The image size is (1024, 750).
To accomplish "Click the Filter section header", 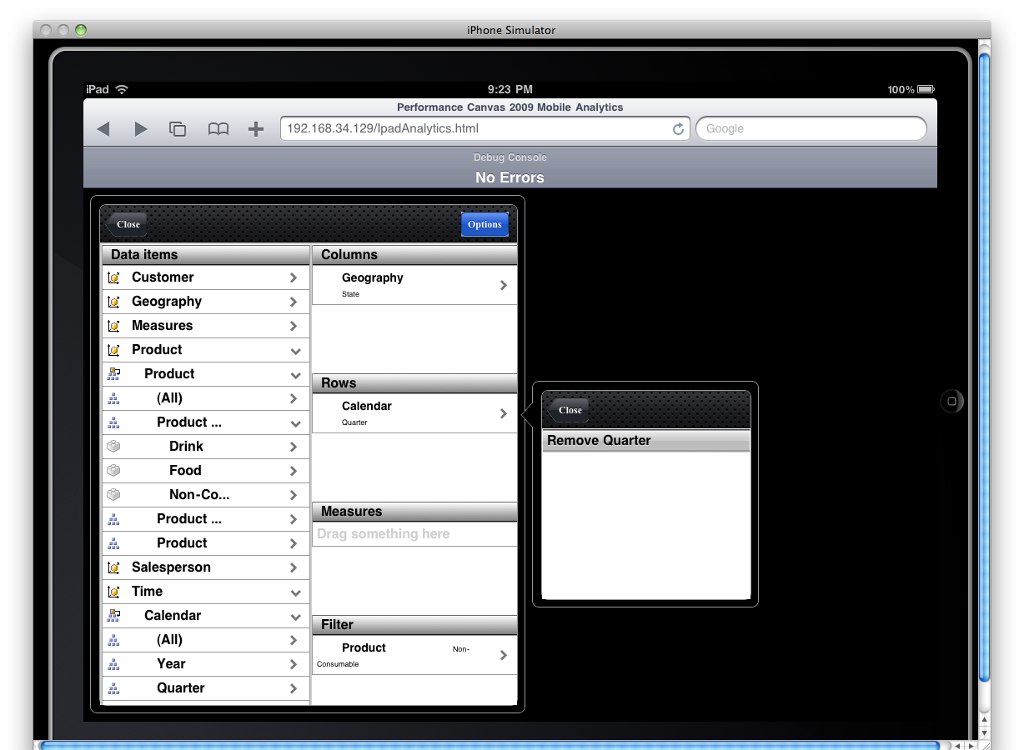I will pyautogui.click(x=414, y=625).
